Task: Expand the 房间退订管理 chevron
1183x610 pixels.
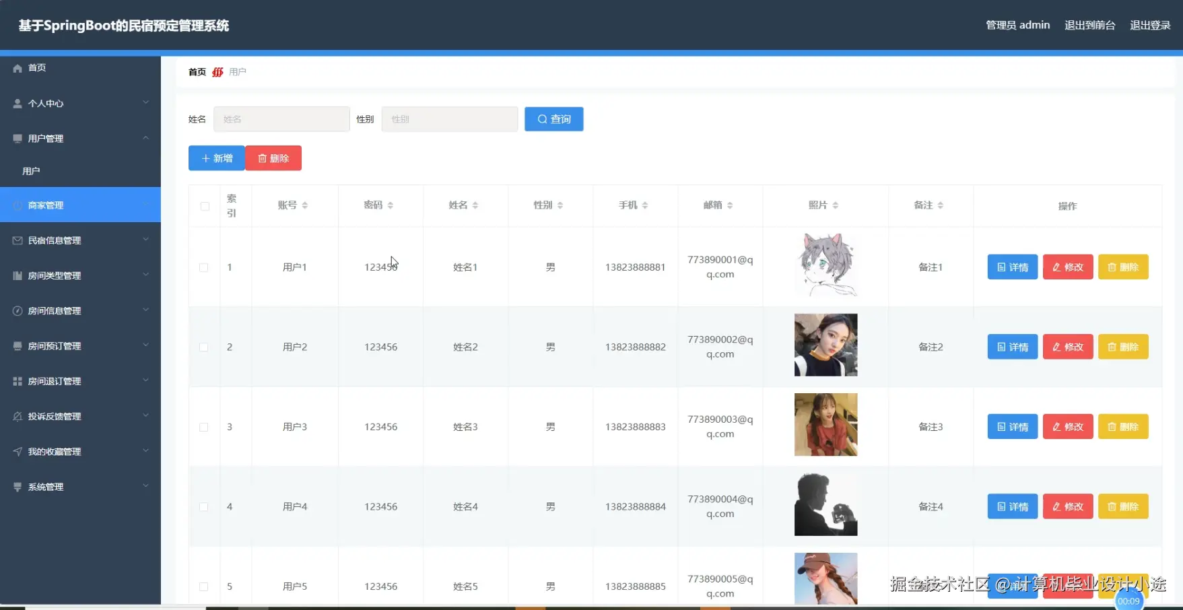Action: coord(146,380)
